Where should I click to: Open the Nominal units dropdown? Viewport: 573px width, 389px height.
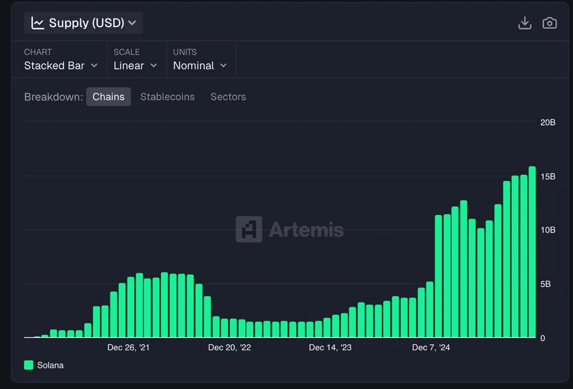(200, 66)
